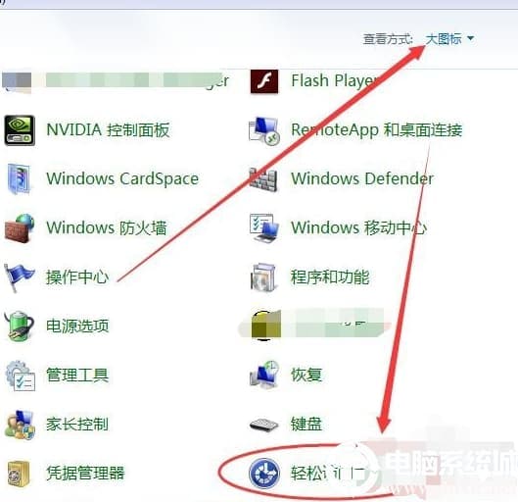Click the 凭据管理器 safe icon
518x502 pixels.
(19, 474)
